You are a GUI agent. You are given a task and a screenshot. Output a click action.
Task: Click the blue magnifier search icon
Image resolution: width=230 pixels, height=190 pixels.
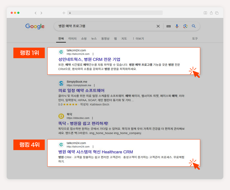(x=194, y=26)
